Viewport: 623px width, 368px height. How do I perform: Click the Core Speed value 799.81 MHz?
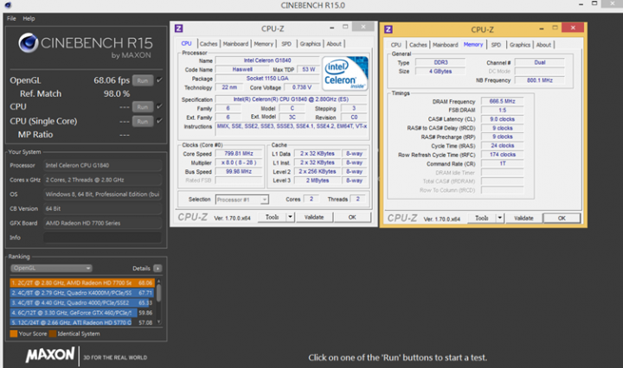[x=239, y=154]
